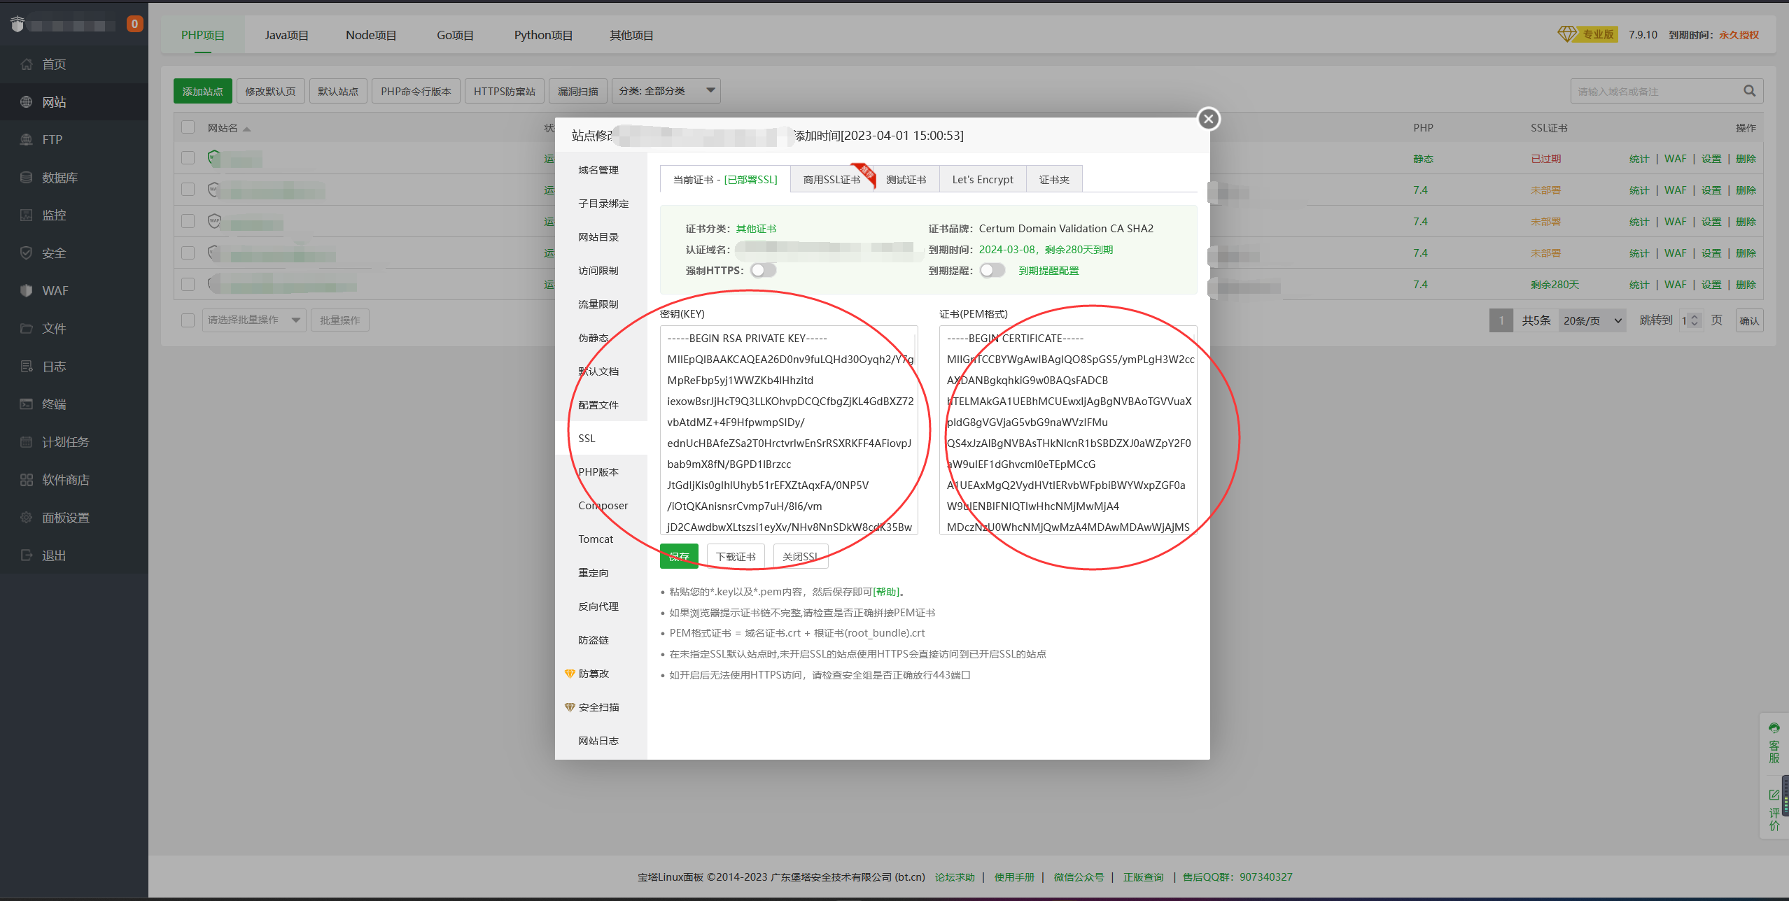Switch to the Go项目 tab
The width and height of the screenshot is (1789, 901).
[x=455, y=35]
